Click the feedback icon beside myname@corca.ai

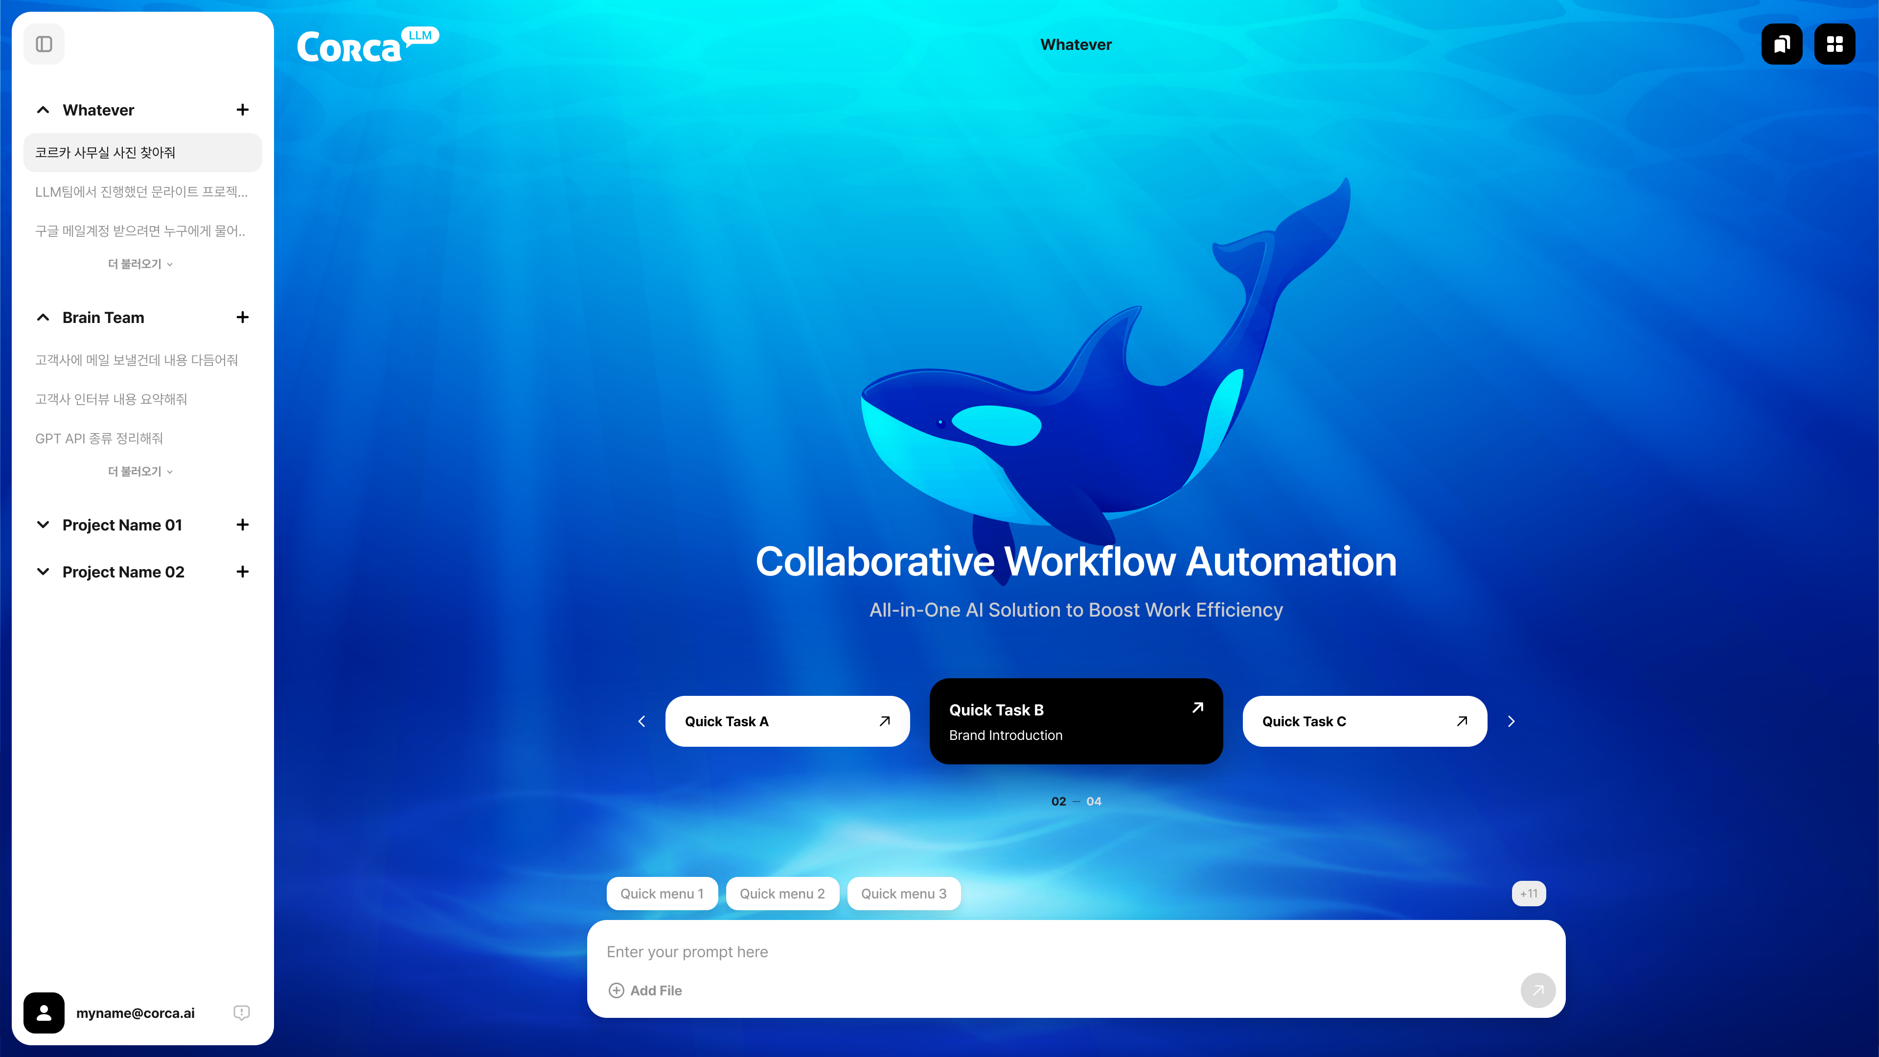point(241,1012)
